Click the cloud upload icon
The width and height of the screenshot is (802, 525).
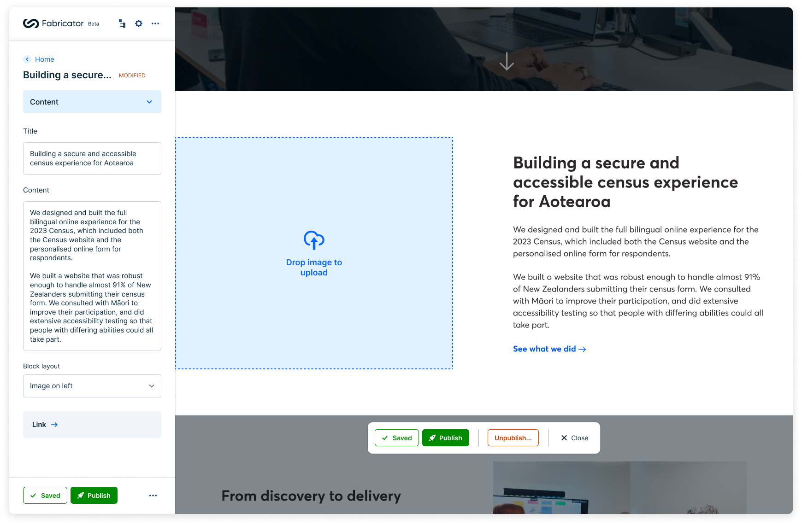click(x=314, y=240)
